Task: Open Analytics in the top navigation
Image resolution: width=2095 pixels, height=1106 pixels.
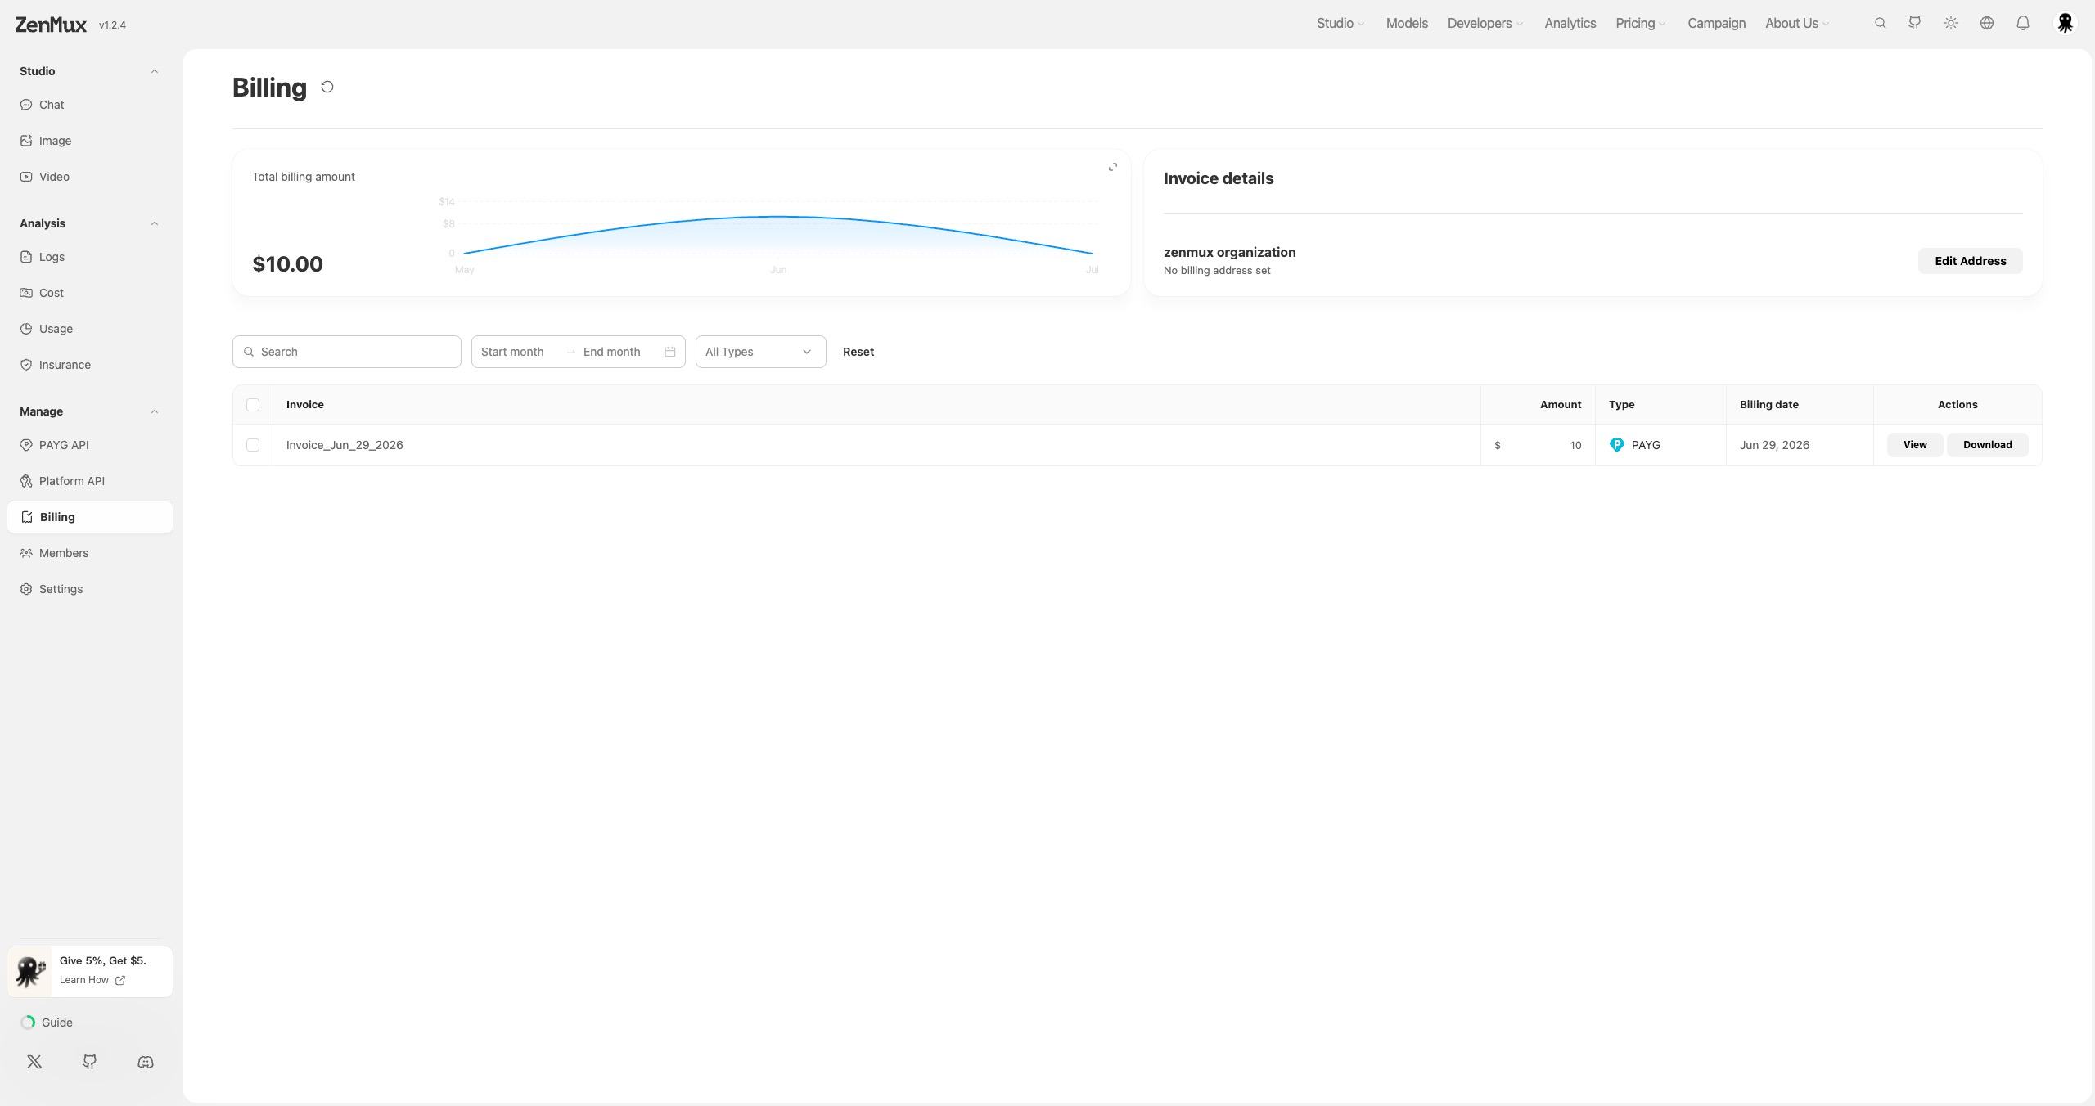Action: [1570, 23]
